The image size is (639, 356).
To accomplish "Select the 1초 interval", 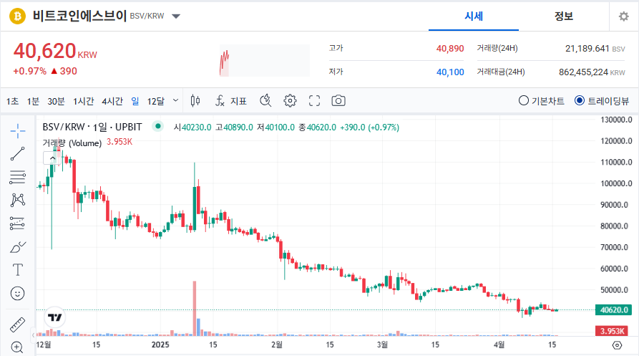I will (x=12, y=101).
